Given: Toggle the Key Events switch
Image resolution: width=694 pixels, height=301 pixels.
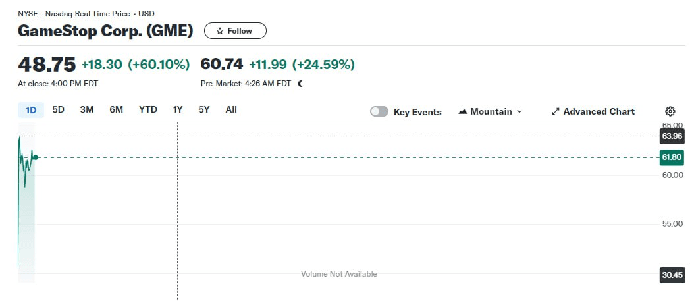Looking at the screenshot, I should pyautogui.click(x=379, y=111).
